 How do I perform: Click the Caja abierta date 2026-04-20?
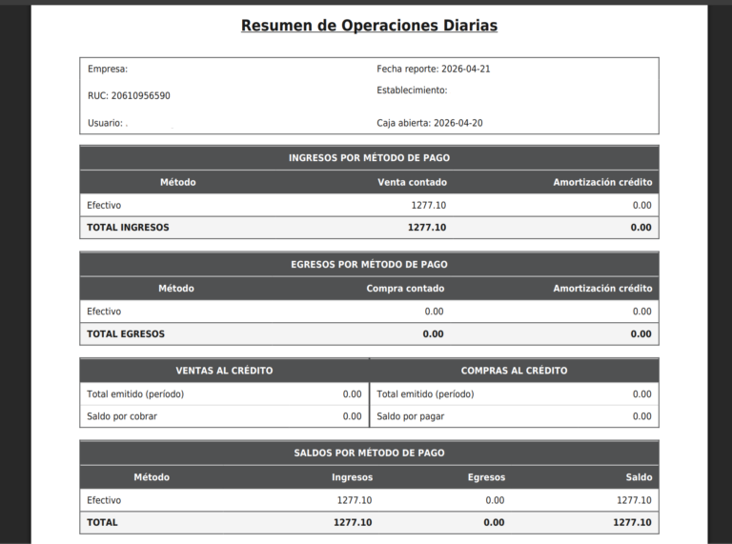click(461, 124)
